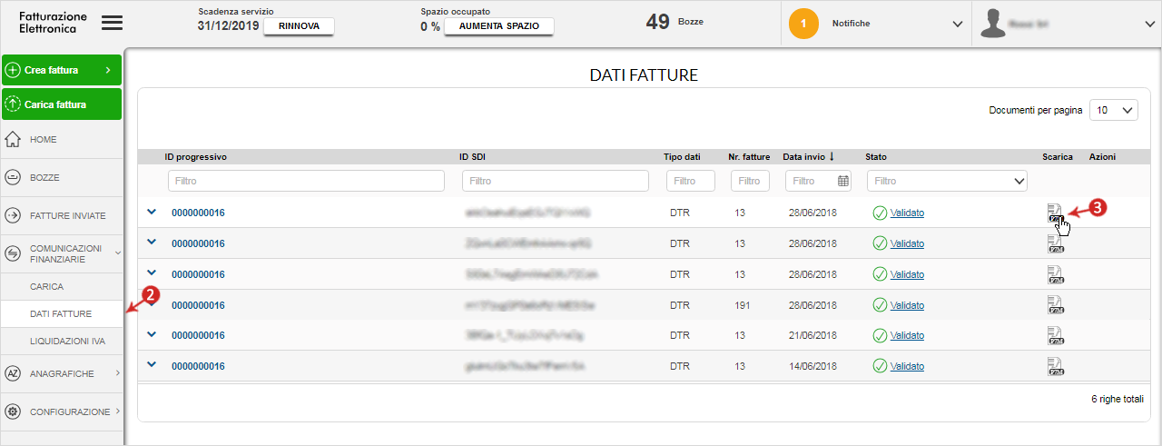Click the FATTURE INVIATE arrow icon
Viewport: 1162px width, 446px height.
[x=13, y=216]
